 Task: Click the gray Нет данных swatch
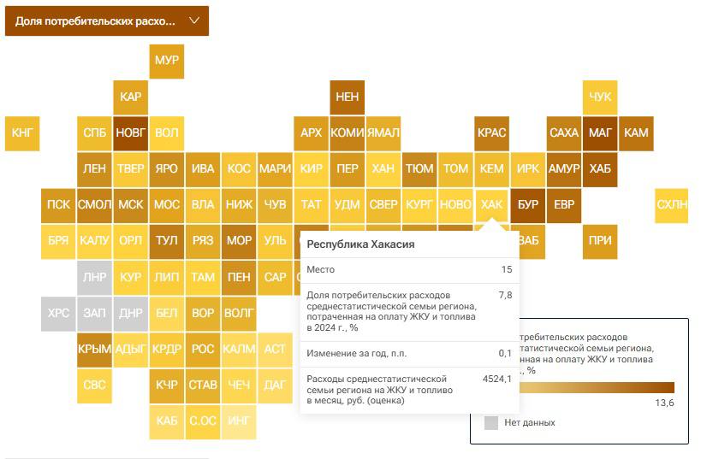click(491, 423)
